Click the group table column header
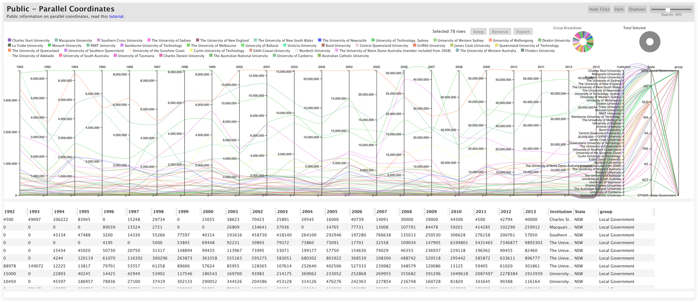This screenshot has width=698, height=302. 606,212
